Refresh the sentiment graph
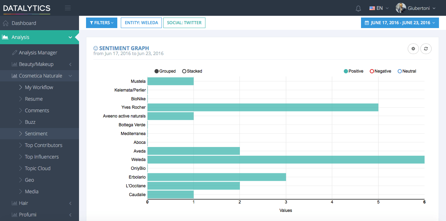The width and height of the screenshot is (446, 221). [426, 49]
